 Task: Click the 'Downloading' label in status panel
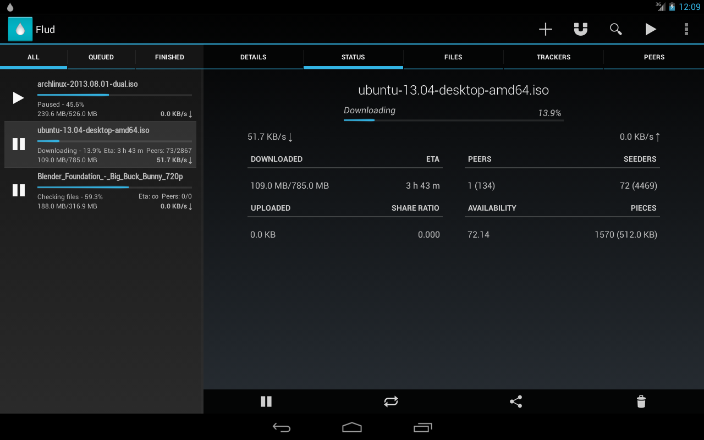click(x=370, y=111)
